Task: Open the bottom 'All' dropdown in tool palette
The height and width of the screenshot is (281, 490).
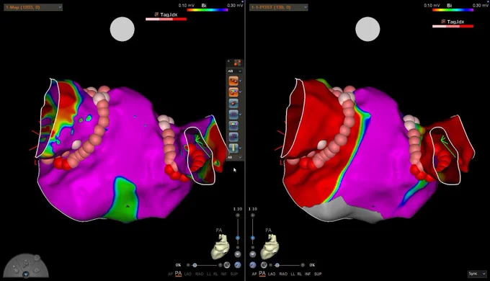Action: (x=234, y=158)
